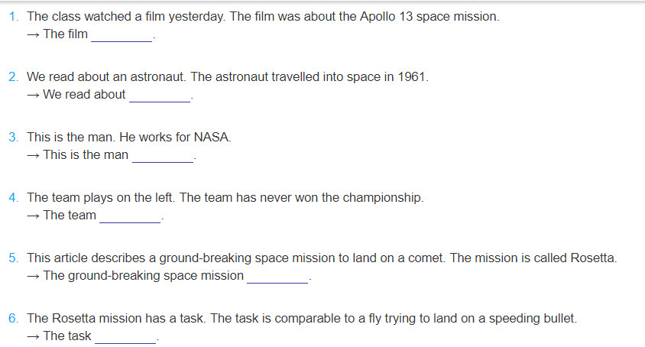Screen dimensions: 645x347
Task: Click the sentence about winning the championship
Action: tap(302, 198)
